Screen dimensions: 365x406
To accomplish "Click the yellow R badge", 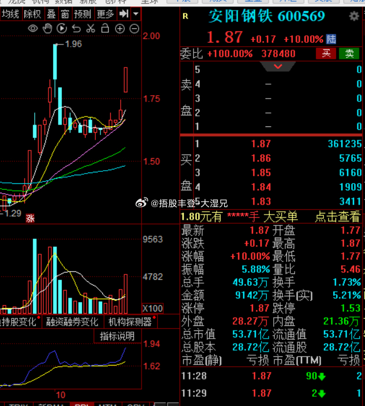I will click(x=185, y=16).
